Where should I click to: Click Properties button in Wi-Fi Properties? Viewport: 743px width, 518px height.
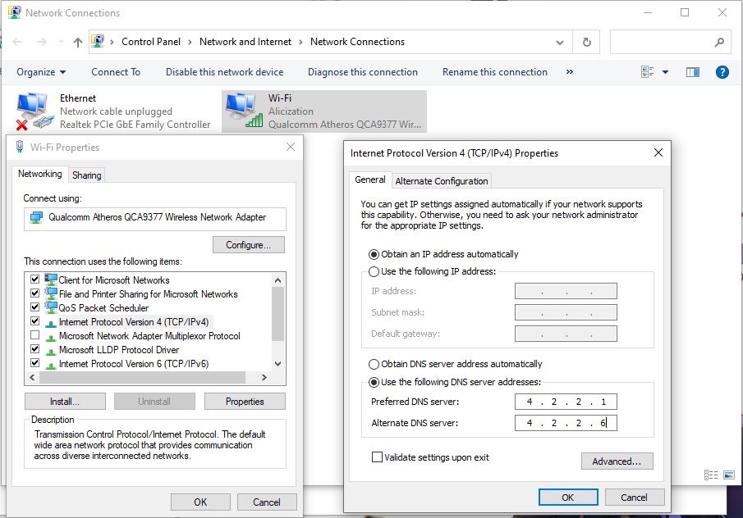(x=245, y=402)
